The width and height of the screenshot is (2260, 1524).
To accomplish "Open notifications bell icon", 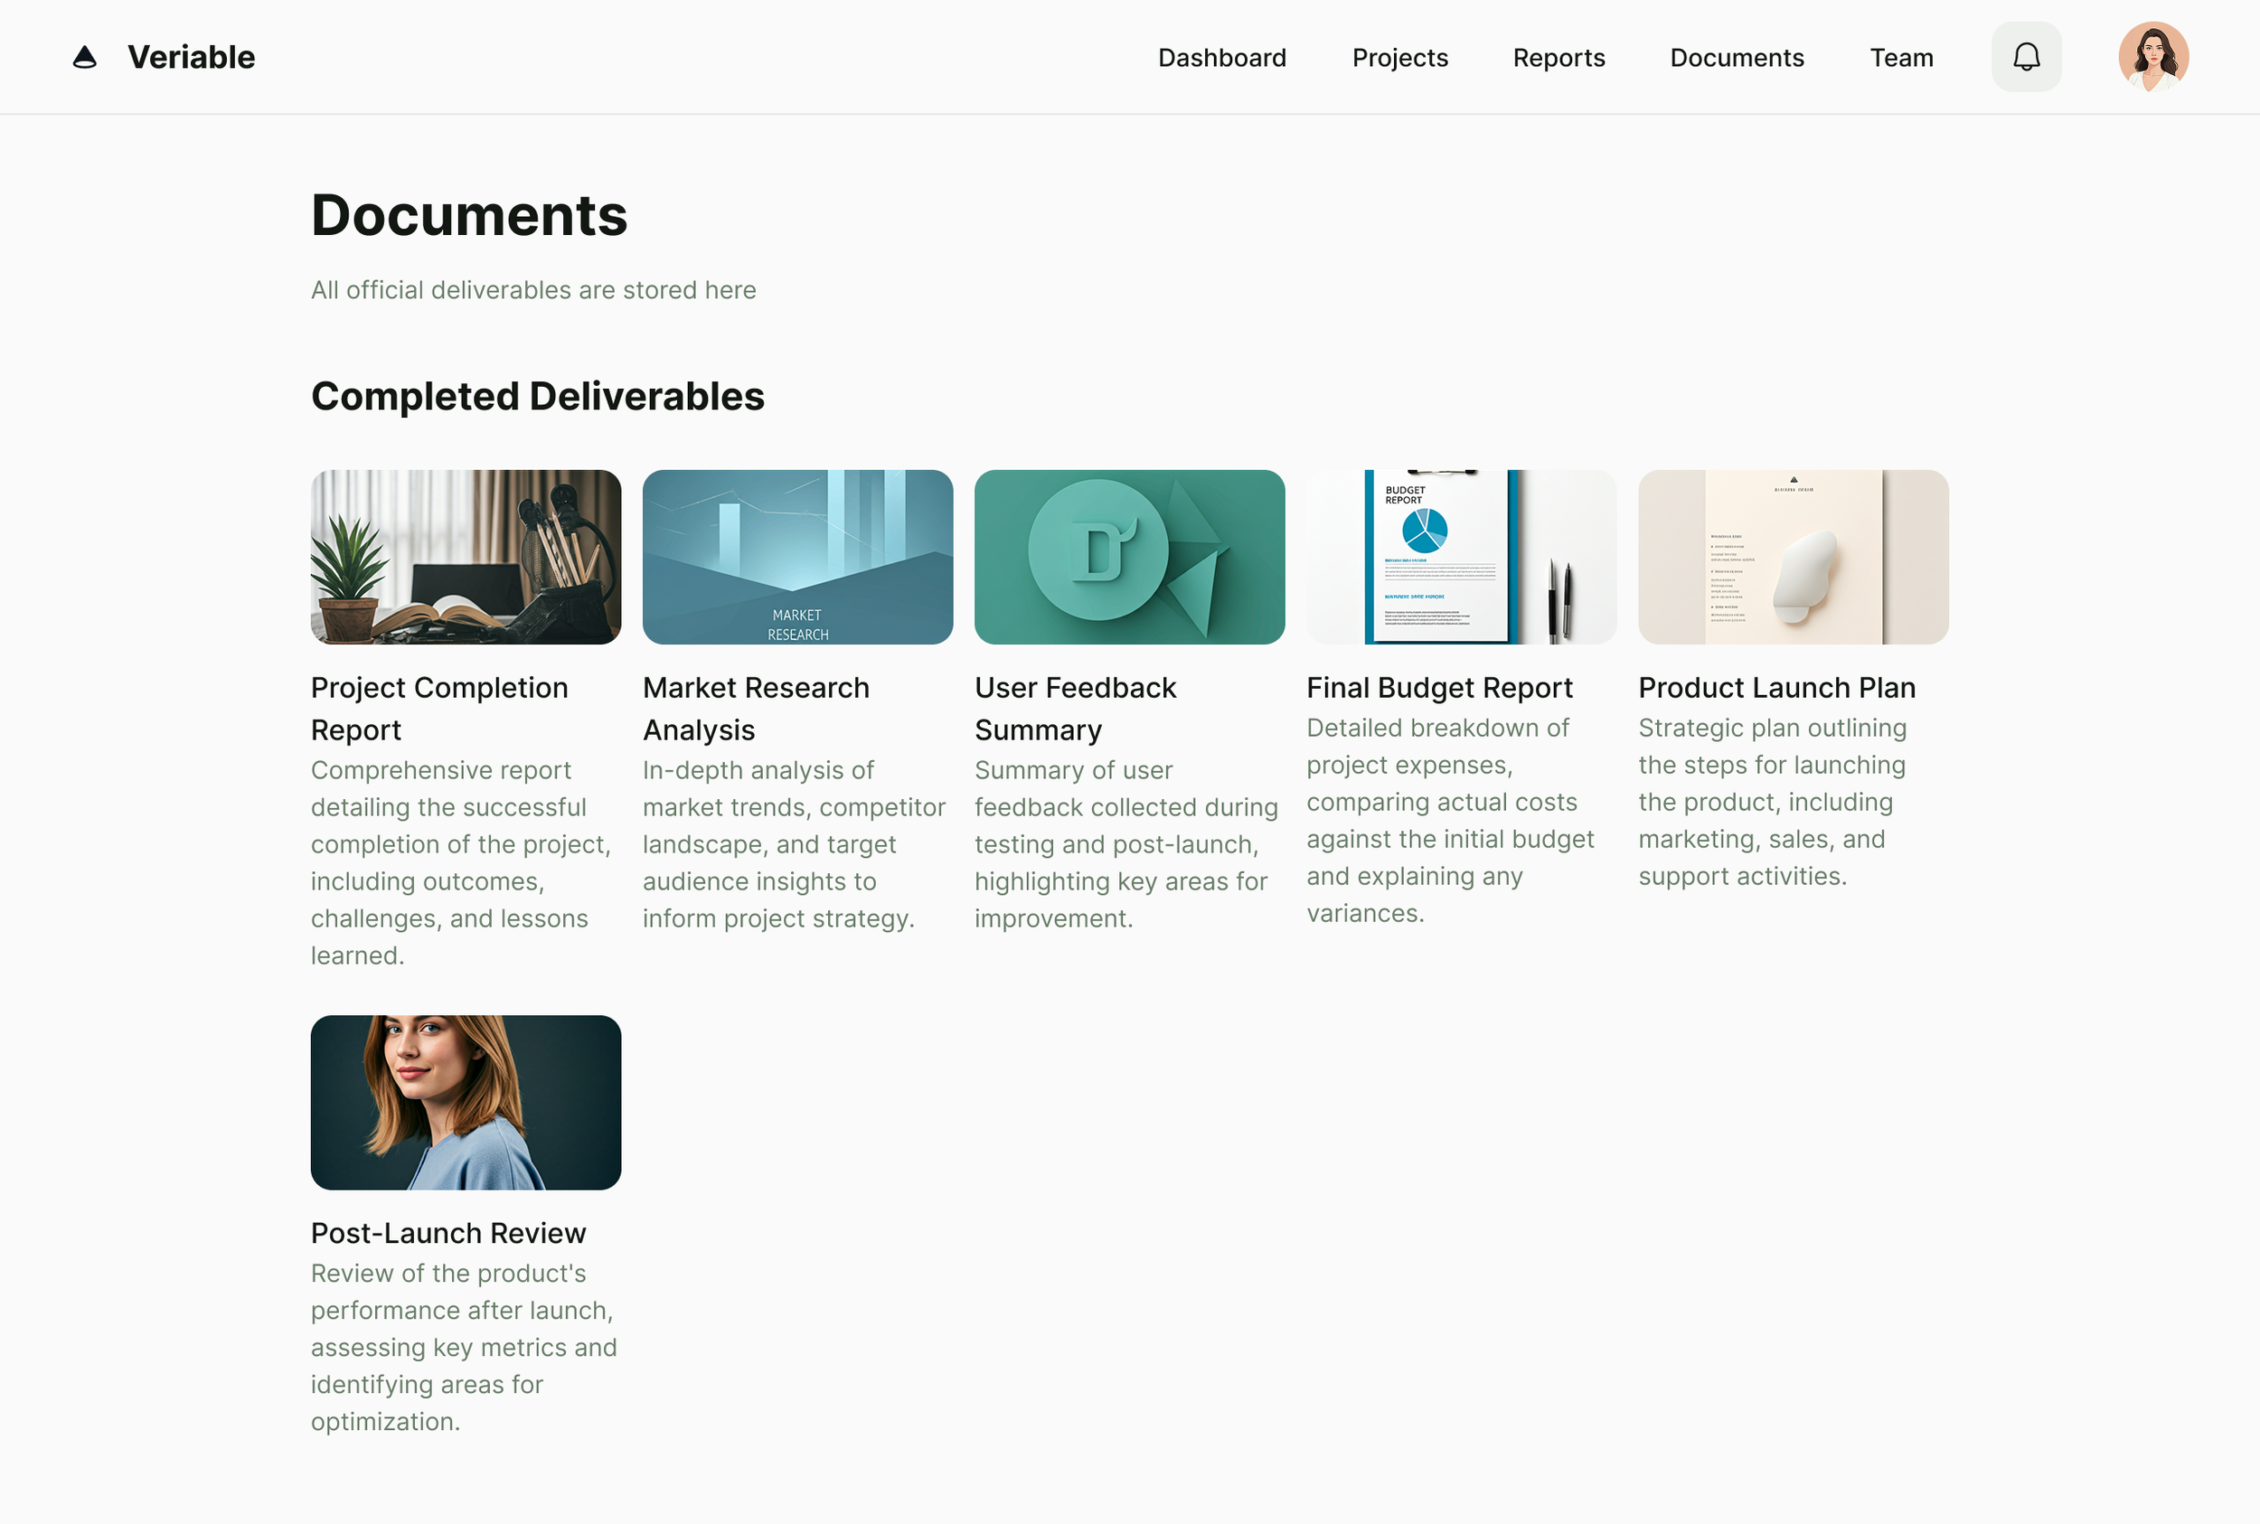I will (x=2026, y=57).
